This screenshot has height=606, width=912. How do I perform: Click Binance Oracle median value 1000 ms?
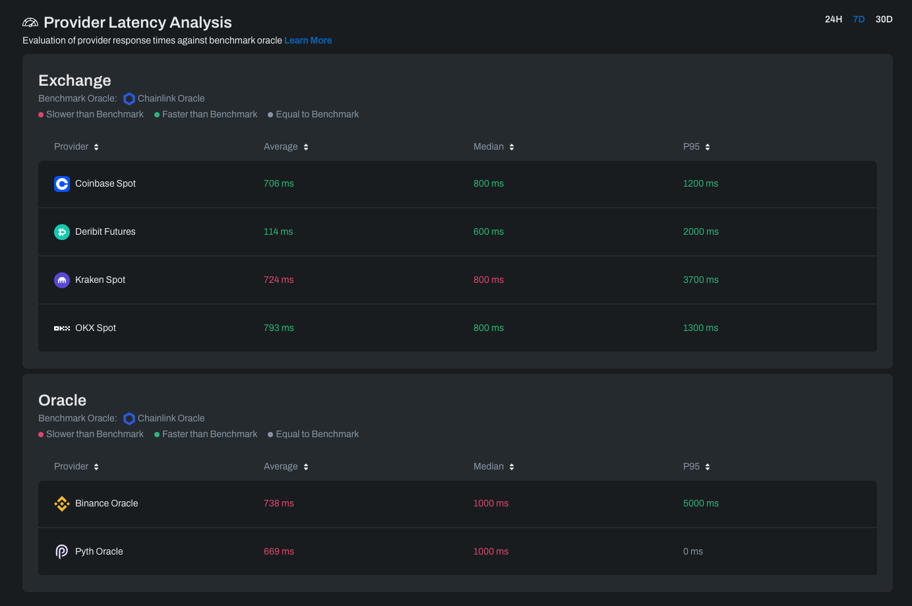point(491,503)
